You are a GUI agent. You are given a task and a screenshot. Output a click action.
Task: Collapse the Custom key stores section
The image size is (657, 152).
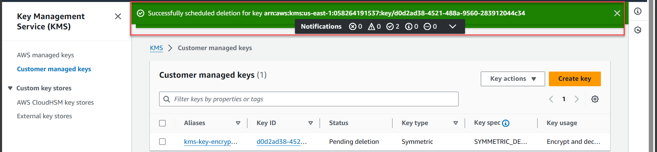pyautogui.click(x=10, y=88)
